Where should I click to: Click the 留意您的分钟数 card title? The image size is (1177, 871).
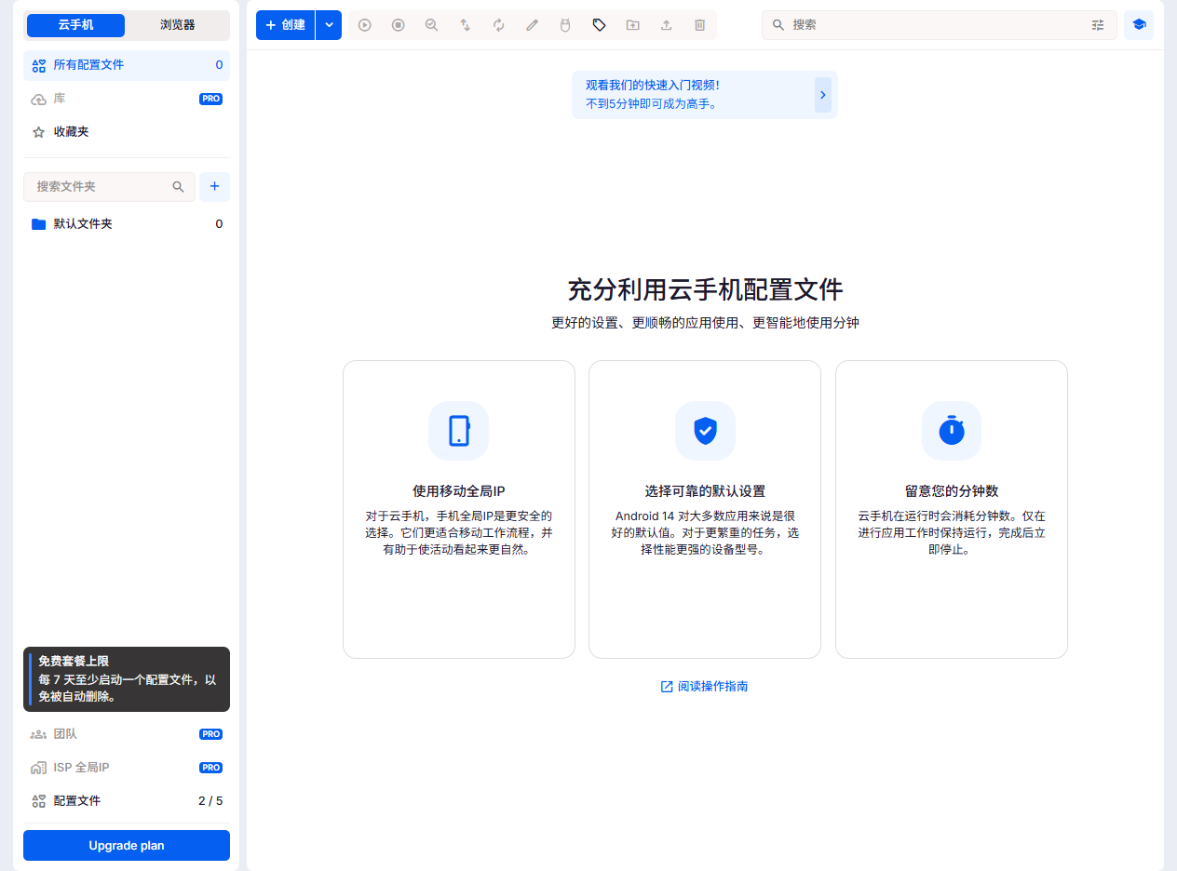pos(952,491)
